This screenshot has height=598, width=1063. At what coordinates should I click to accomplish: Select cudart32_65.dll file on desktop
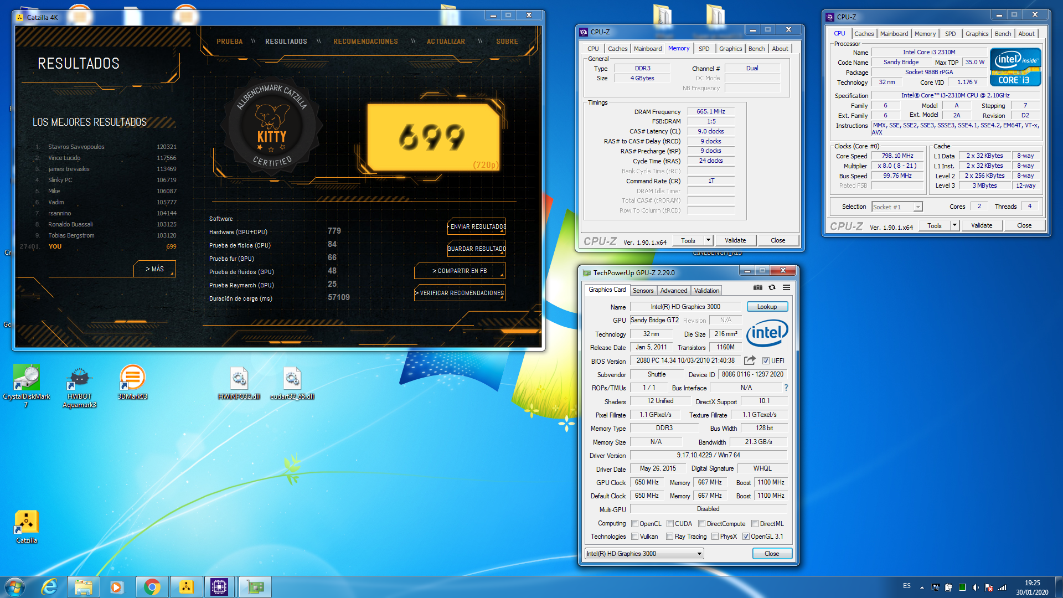tap(292, 383)
